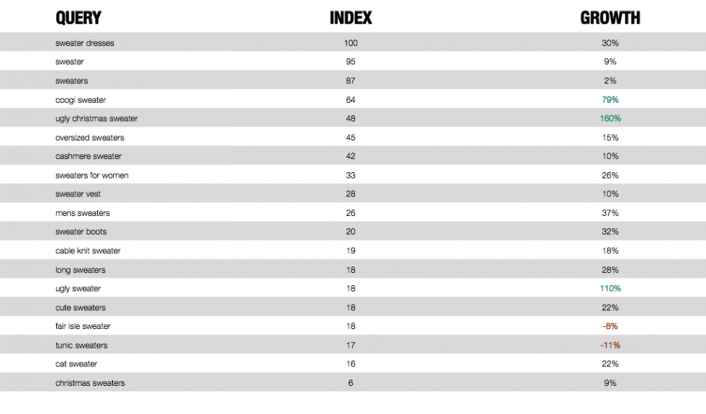Viewport: 706px width, 414px height.
Task: Select the 'oversized sweaters' row
Action: pyautogui.click(x=353, y=138)
